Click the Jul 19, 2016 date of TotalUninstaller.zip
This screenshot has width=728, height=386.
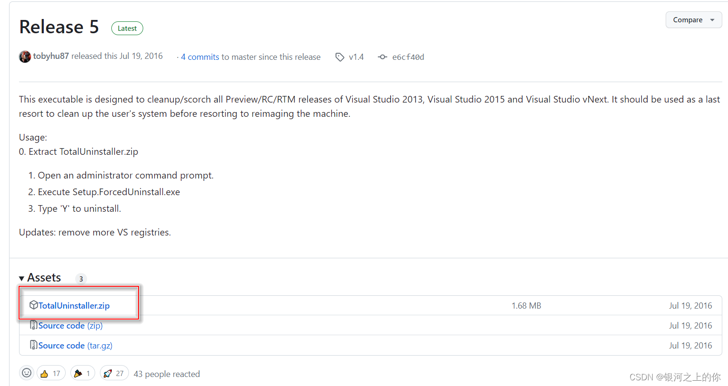pyautogui.click(x=690, y=306)
